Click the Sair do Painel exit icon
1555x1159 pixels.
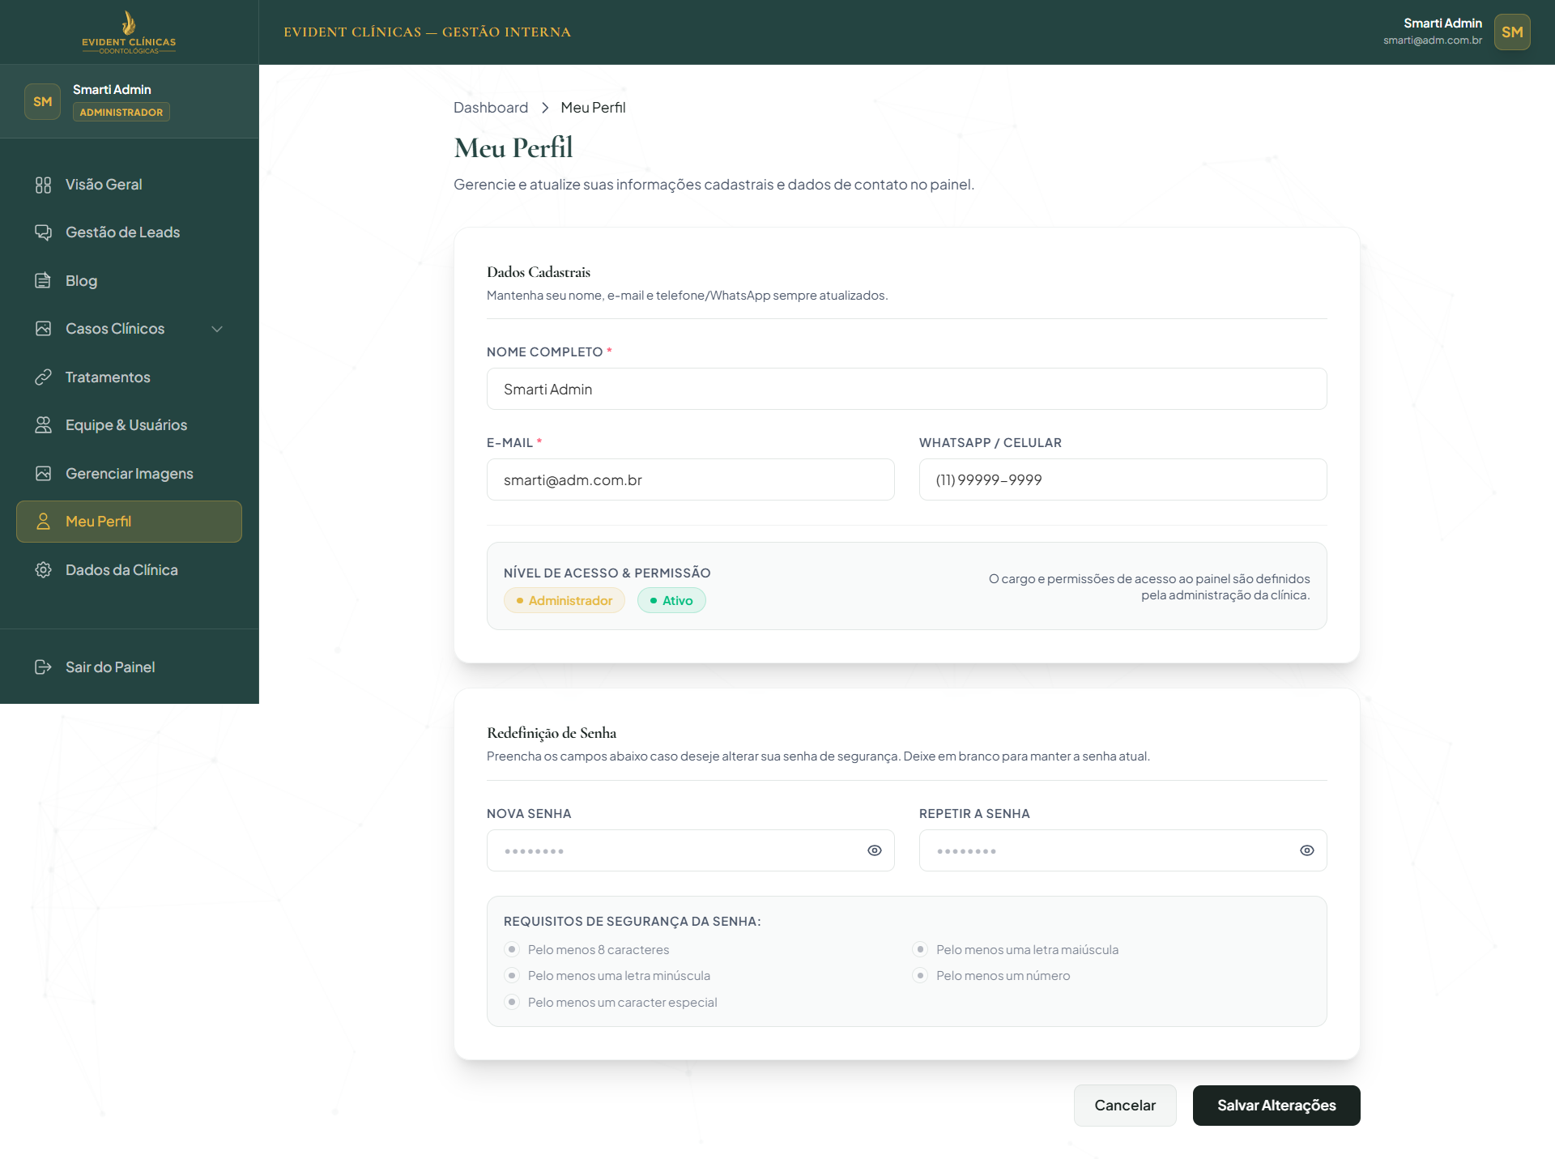pyautogui.click(x=44, y=667)
